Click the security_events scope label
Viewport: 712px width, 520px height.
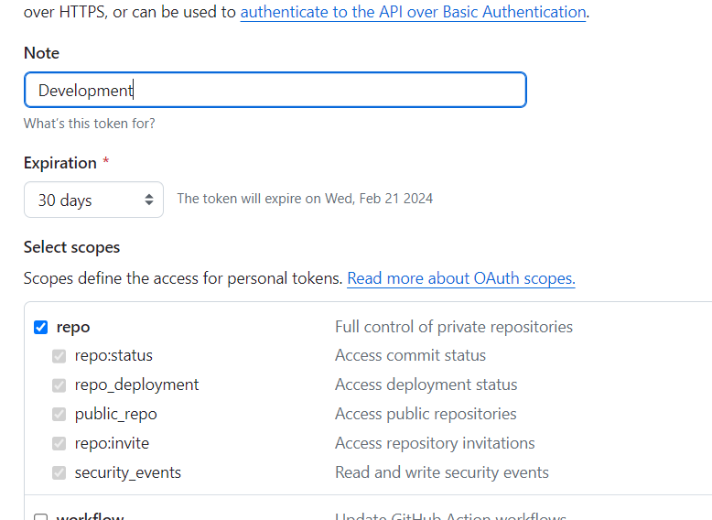(x=127, y=472)
